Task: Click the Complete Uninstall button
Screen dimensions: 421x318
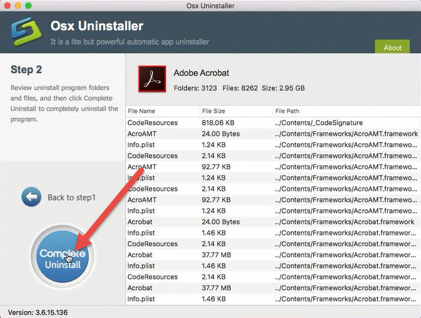Action: 63,257
